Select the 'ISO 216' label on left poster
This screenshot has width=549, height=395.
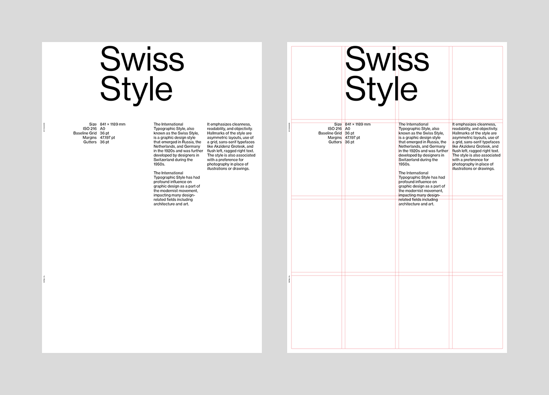[x=90, y=129]
